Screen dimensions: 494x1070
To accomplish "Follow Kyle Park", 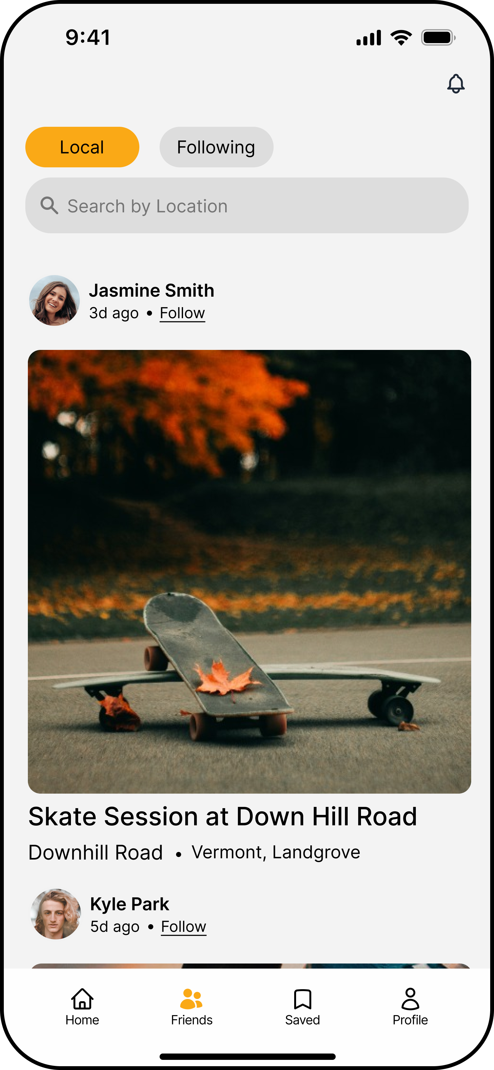I will coord(183,927).
